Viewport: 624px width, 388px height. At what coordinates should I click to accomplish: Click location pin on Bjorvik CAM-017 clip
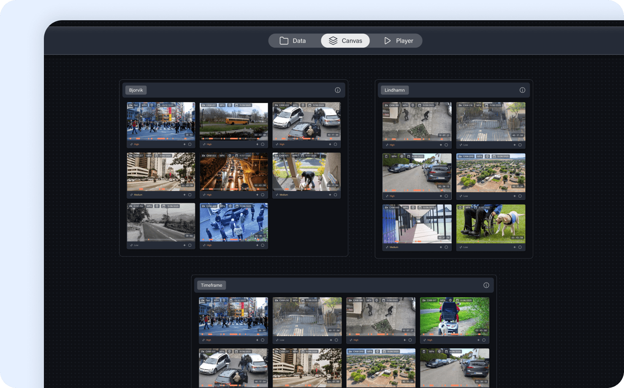[230, 105]
